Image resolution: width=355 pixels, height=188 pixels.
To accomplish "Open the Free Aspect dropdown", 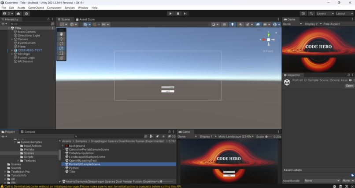I will (x=332, y=24).
